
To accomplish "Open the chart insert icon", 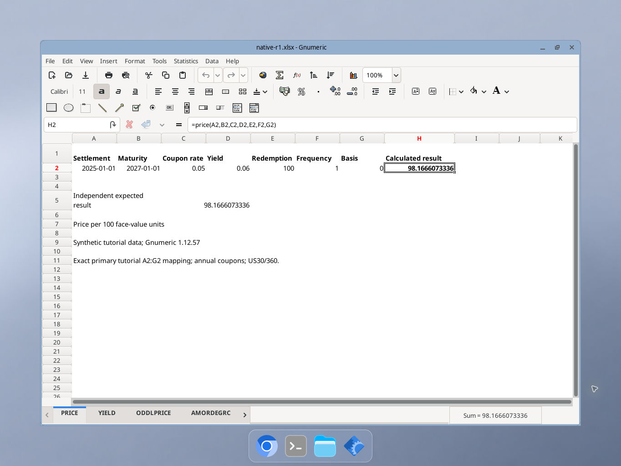I will [353, 75].
